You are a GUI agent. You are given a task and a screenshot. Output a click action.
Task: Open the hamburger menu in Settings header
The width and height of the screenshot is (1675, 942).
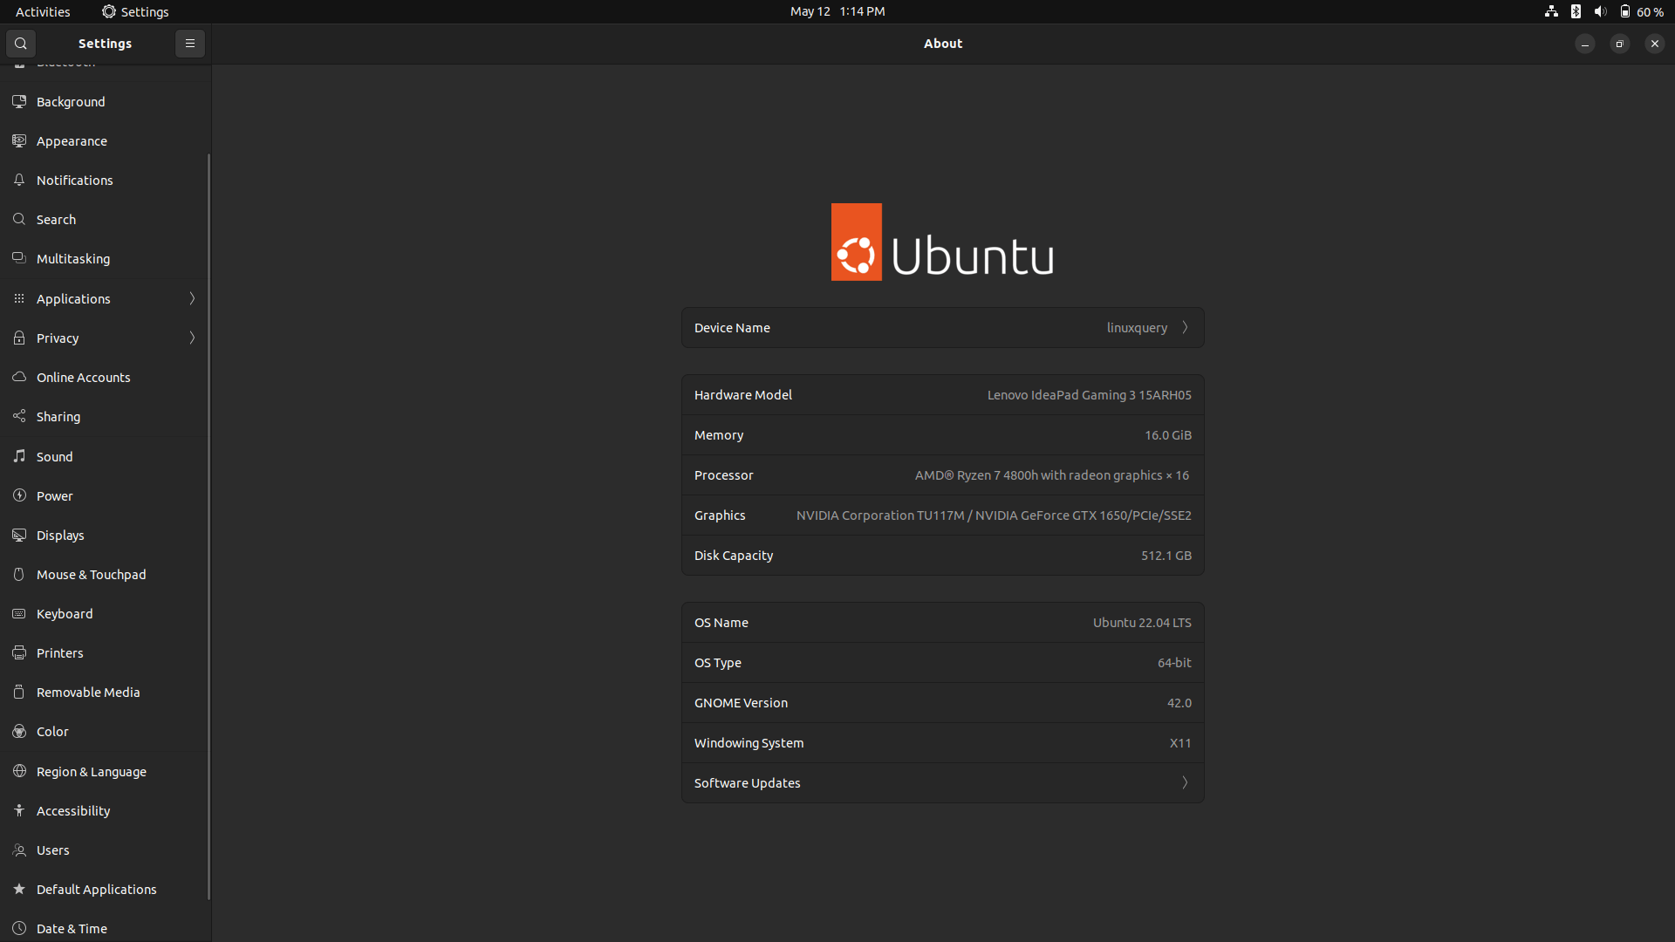(x=189, y=44)
